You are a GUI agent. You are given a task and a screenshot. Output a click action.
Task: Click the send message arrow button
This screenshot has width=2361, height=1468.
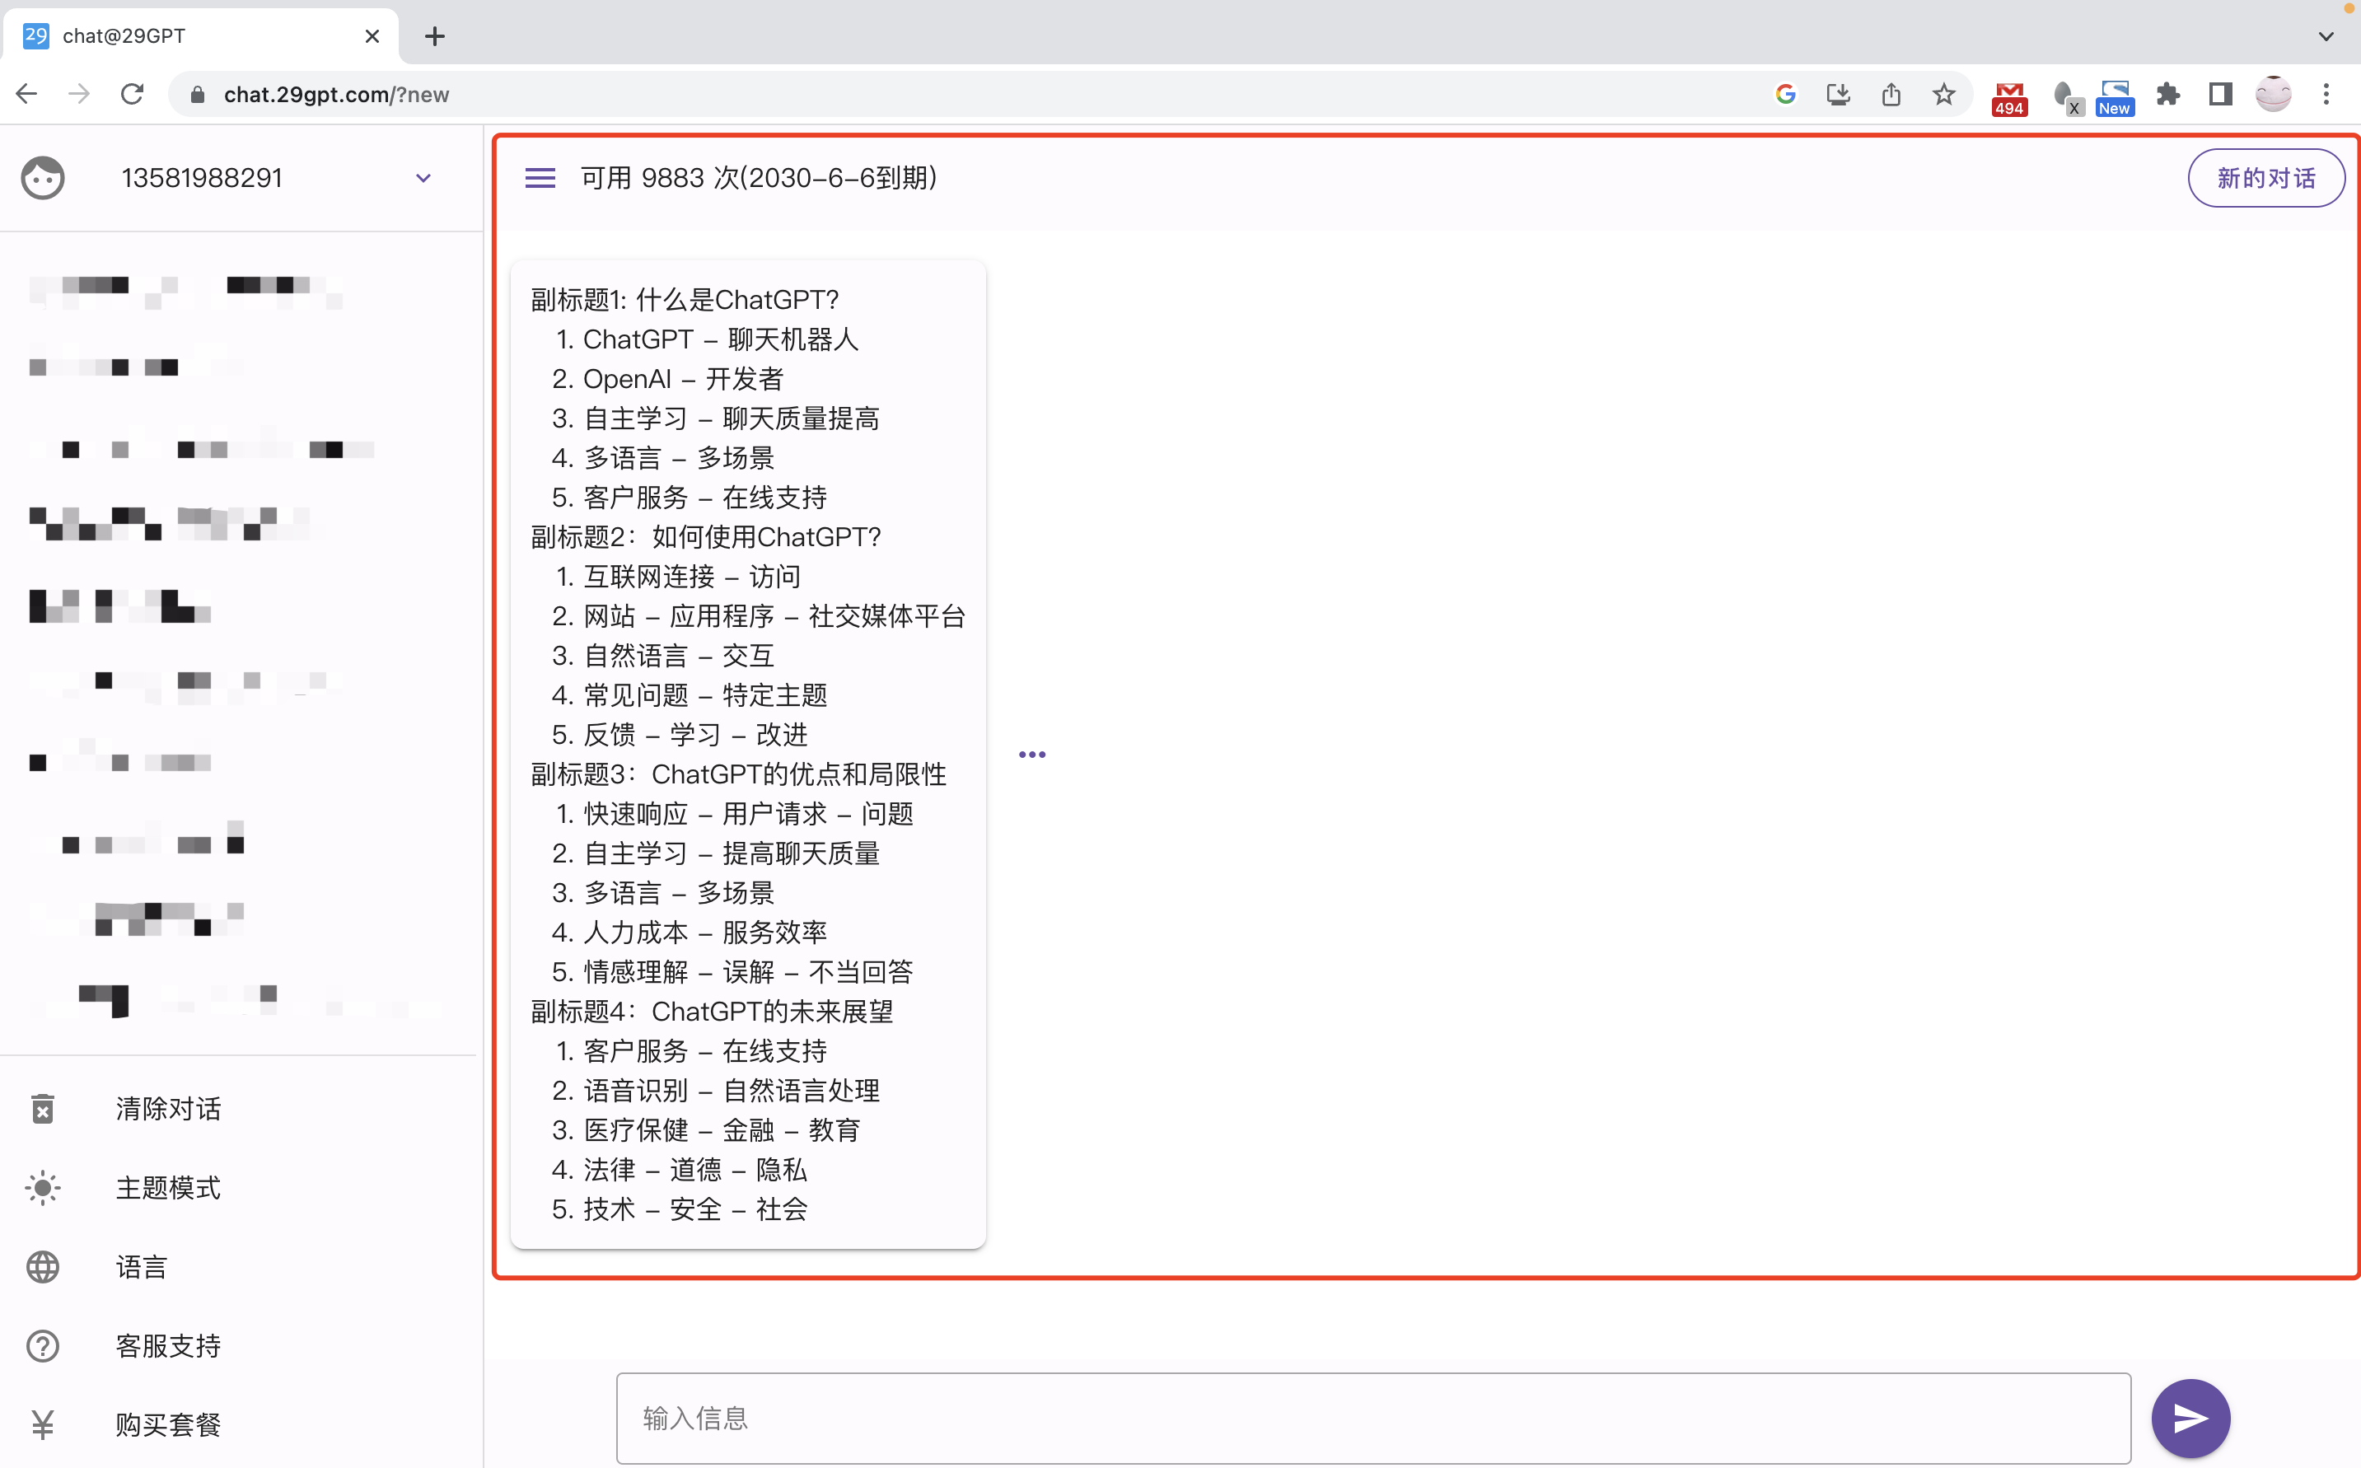(x=2190, y=1418)
